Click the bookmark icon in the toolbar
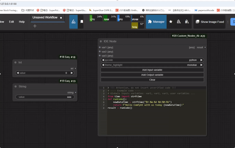The height and width of the screenshot is (148, 235). tap(82, 22)
